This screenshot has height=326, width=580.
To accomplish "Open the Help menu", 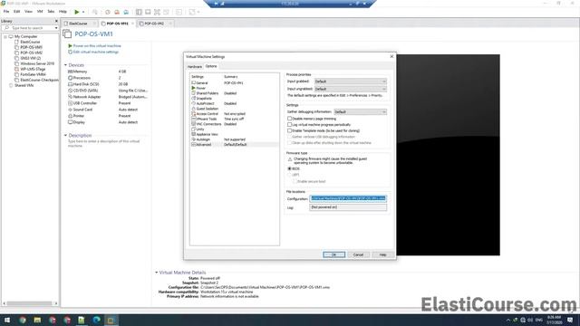I will pos(63,12).
